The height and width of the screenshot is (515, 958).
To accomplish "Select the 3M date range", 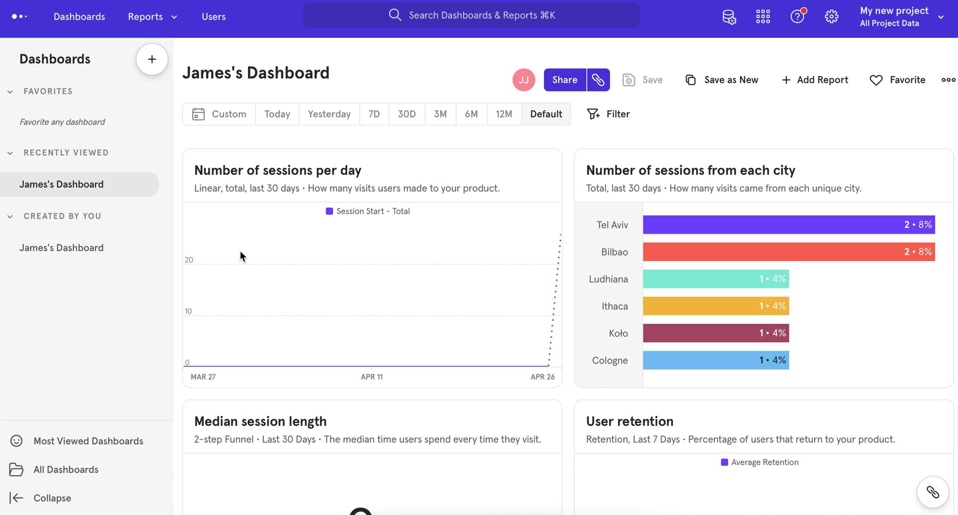I will click(440, 114).
